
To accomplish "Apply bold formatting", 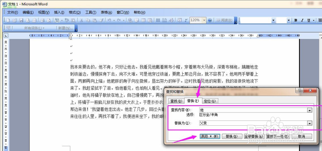I will click(x=296, y=20).
